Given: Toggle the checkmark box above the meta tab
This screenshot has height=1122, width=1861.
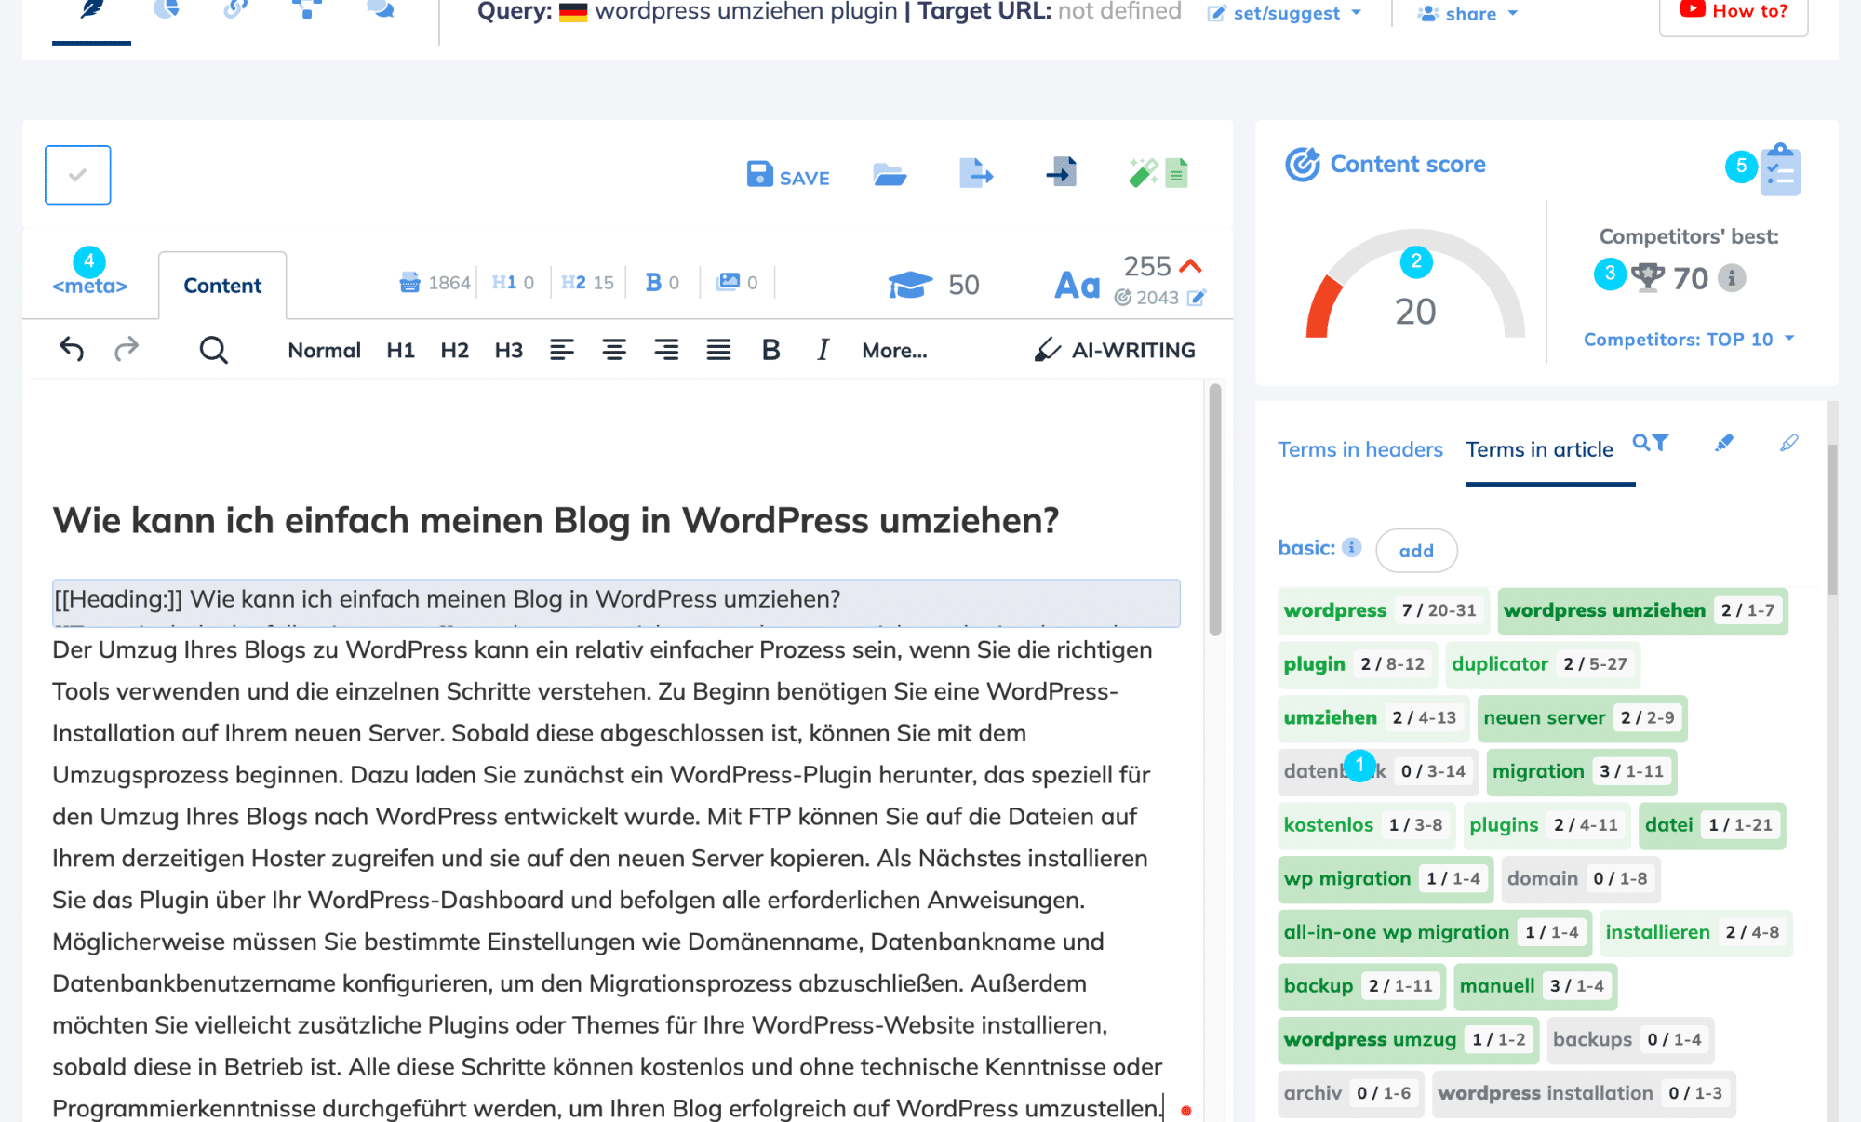Looking at the screenshot, I should 78,175.
